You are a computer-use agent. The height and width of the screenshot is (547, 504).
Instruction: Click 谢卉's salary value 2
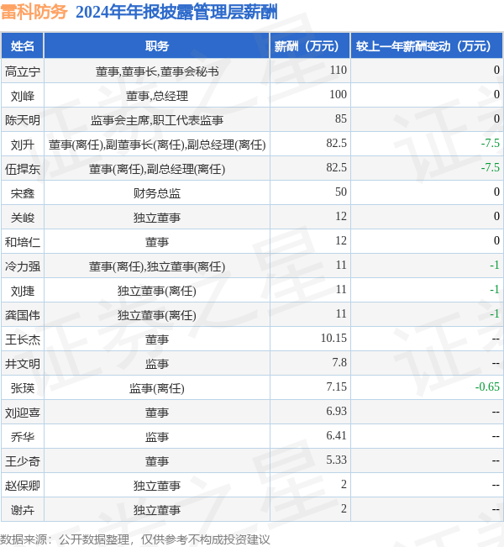pyautogui.click(x=344, y=508)
